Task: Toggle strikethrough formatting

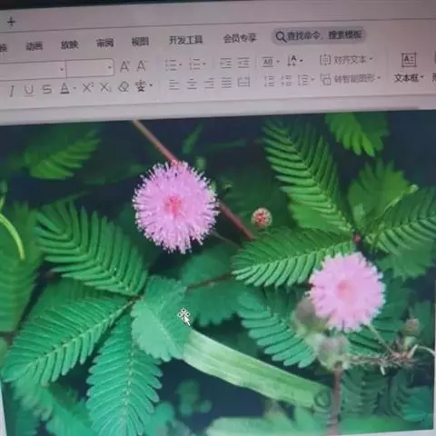Action: click(46, 89)
